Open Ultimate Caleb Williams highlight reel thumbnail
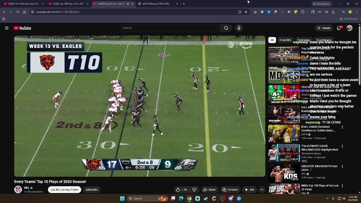 point(284,153)
